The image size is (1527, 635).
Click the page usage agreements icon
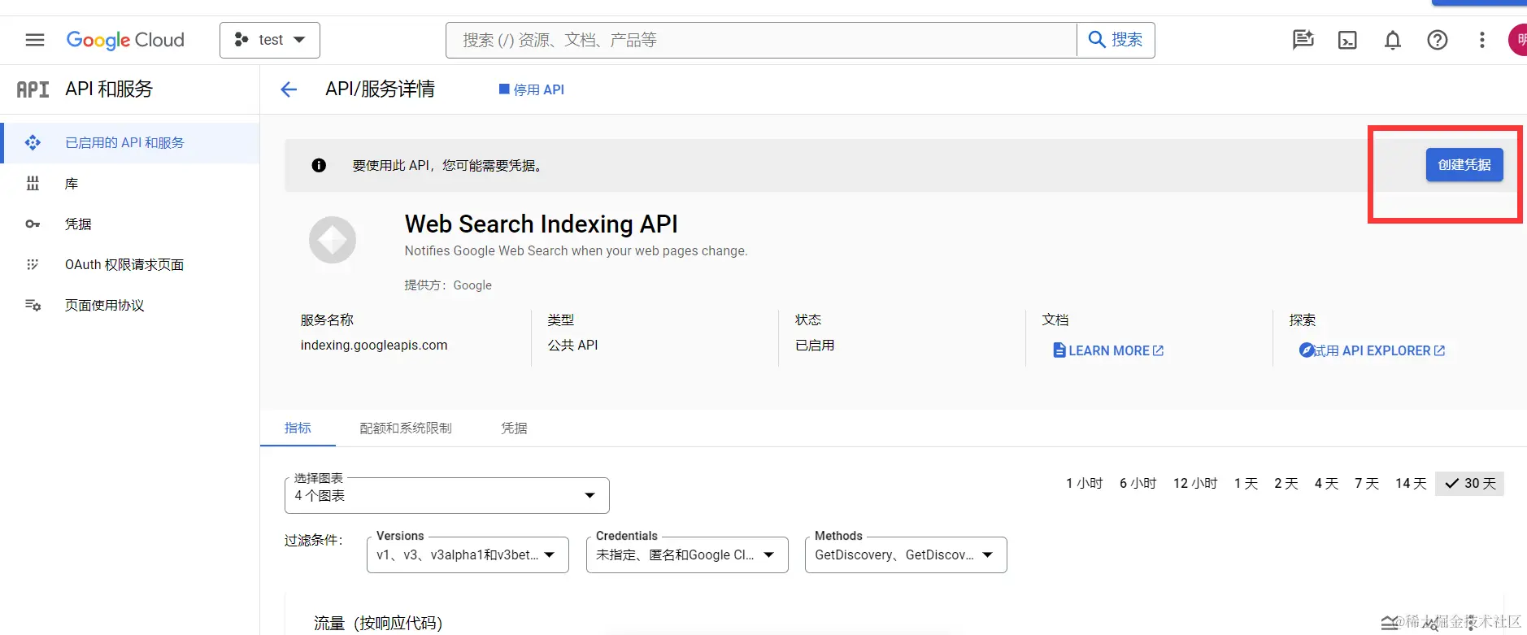tap(33, 306)
